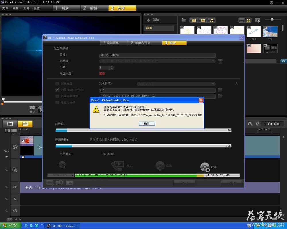Click 确定 in the error dialog
The image size is (287, 229).
(x=147, y=124)
